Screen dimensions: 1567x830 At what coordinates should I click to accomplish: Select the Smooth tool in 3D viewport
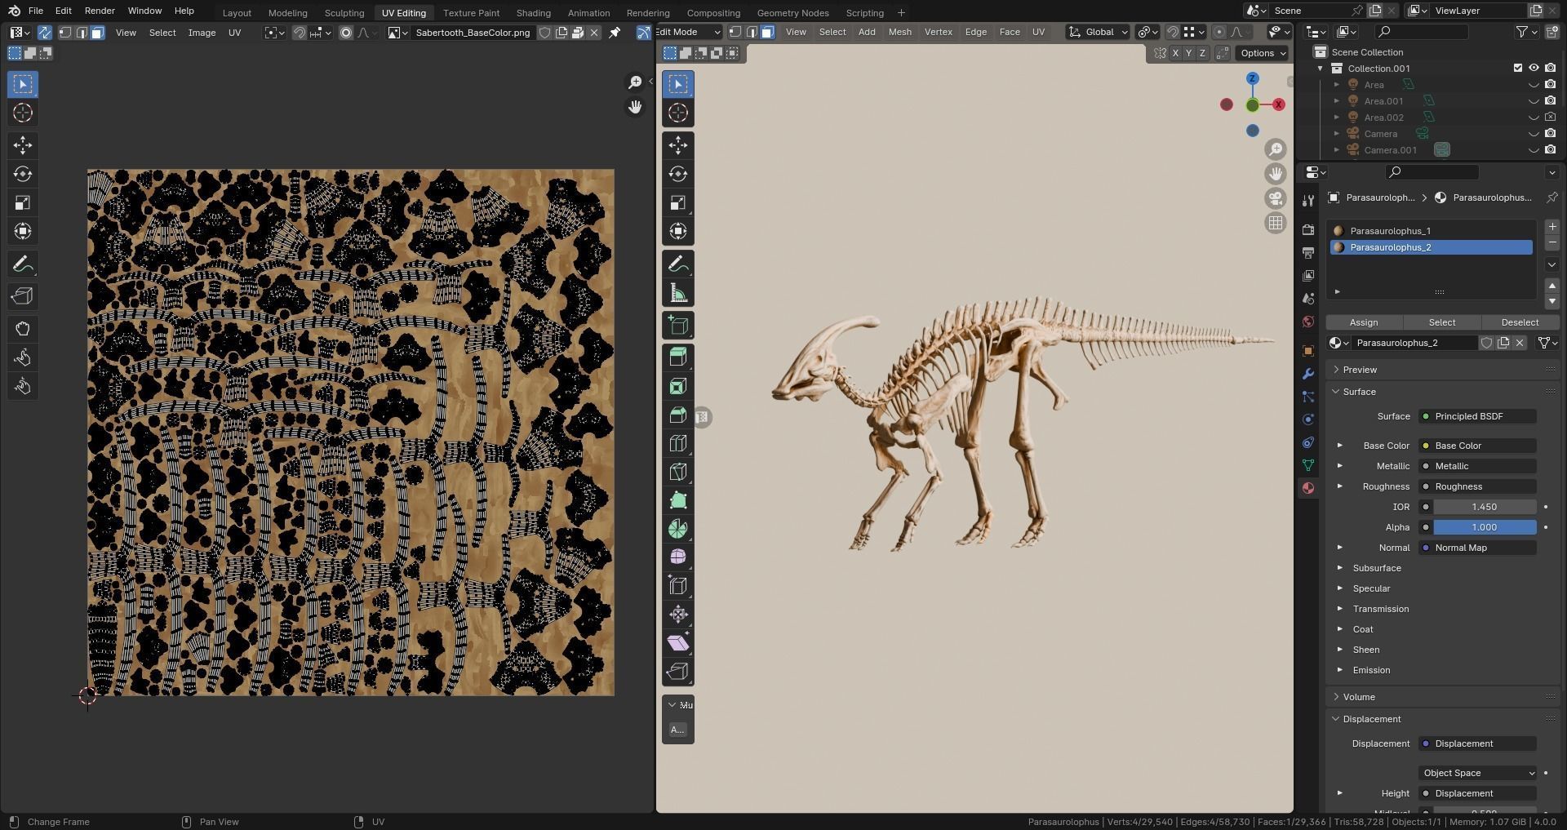tap(677, 557)
